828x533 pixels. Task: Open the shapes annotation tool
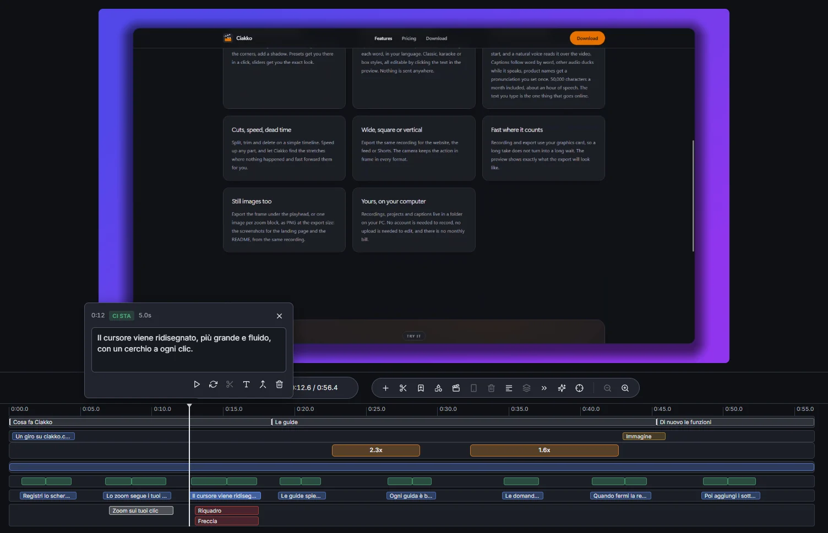click(x=438, y=388)
